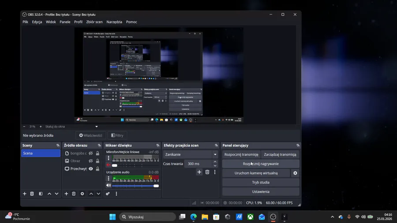The width and height of the screenshot is (397, 223).
Task: Open Skaluj do okna scaling dropdown
Action: click(x=71, y=126)
